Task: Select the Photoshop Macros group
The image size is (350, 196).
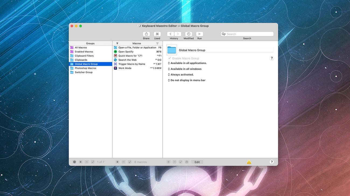Action: (85, 68)
